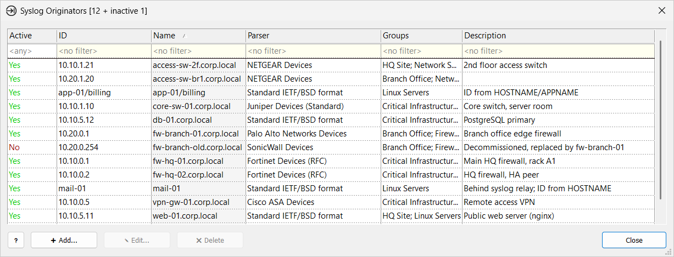Open the Active filter showing <any>

[x=32, y=51]
